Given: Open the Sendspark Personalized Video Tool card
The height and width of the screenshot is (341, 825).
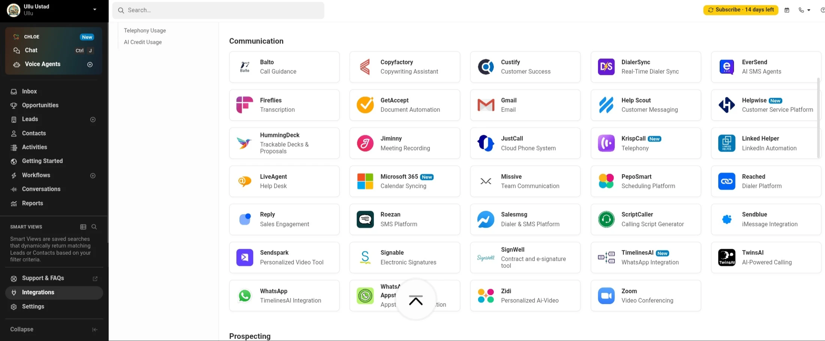Looking at the screenshot, I should (x=284, y=258).
